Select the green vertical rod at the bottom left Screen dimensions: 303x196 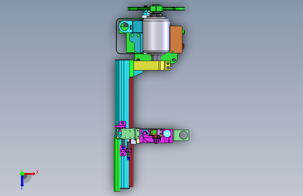[117, 163]
